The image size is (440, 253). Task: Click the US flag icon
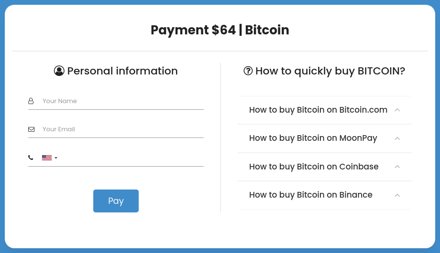47,158
